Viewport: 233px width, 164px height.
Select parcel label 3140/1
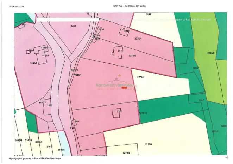click(50, 146)
